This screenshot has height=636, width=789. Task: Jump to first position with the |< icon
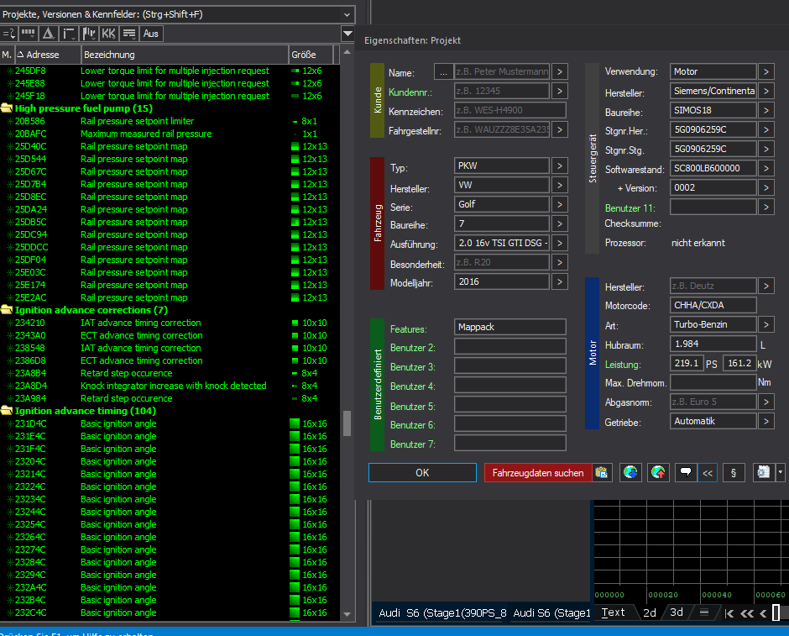pyautogui.click(x=730, y=613)
